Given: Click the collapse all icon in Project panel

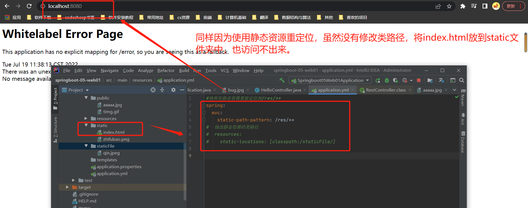Looking at the screenshot, I should coord(162,90).
